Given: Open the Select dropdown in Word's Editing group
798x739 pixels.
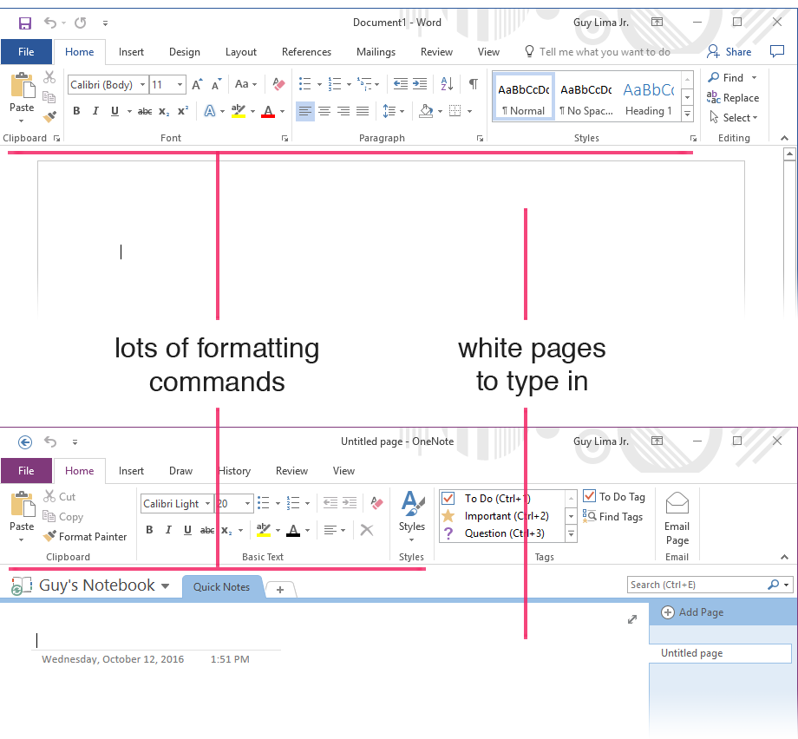Looking at the screenshot, I should coord(733,118).
